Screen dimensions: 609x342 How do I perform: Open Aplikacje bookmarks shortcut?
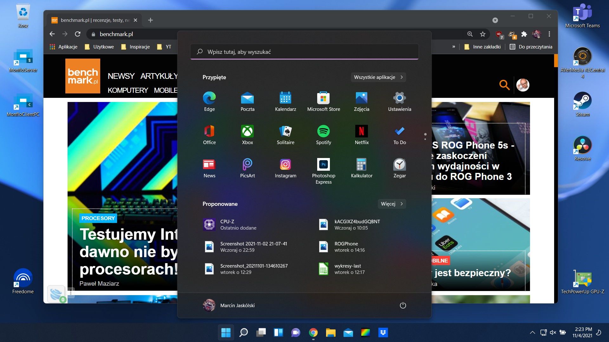(63, 47)
